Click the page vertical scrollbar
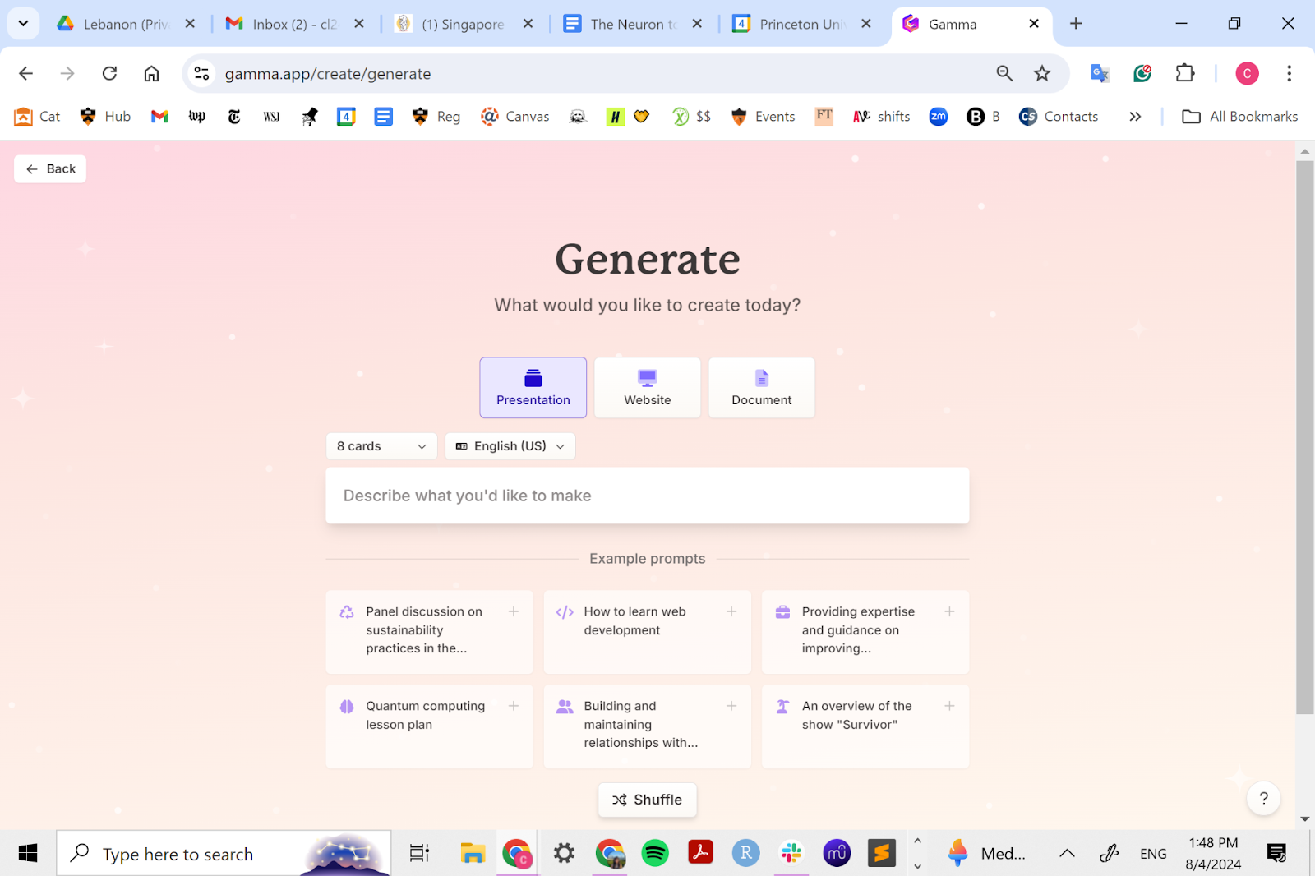Screen dimensions: 1315x876 click(x=1304, y=436)
